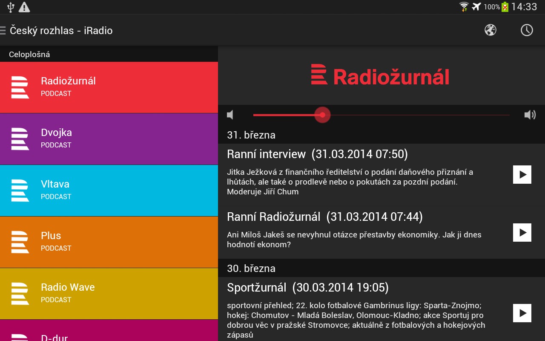The image size is (545, 341).
Task: Open PODCAST under Vltava
Action: pyautogui.click(x=56, y=197)
